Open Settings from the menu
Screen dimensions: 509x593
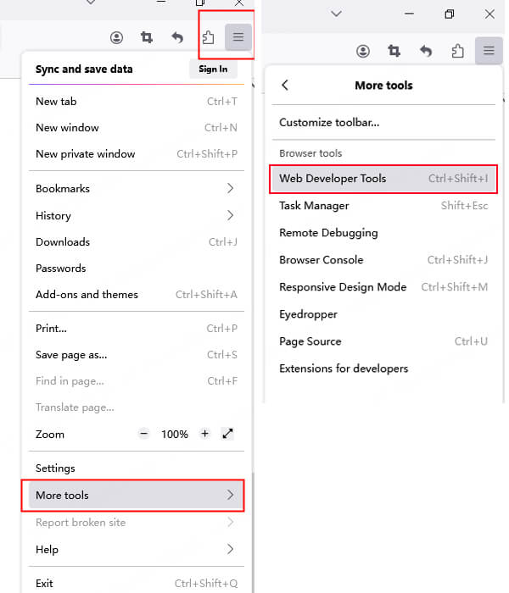click(55, 468)
